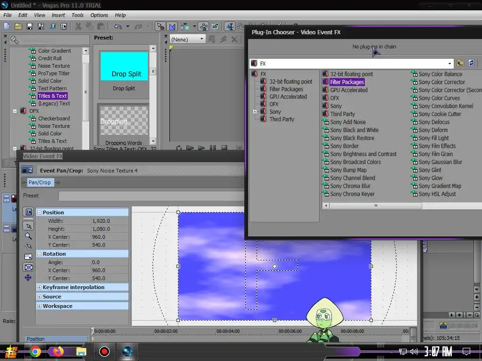482x361 pixels.
Task: Click timeline Zoom tool magnifier icon
Action: pos(476,315)
